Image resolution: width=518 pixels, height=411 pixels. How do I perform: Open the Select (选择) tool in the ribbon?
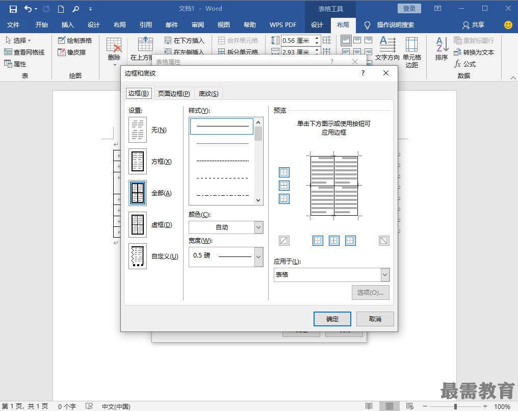point(18,40)
